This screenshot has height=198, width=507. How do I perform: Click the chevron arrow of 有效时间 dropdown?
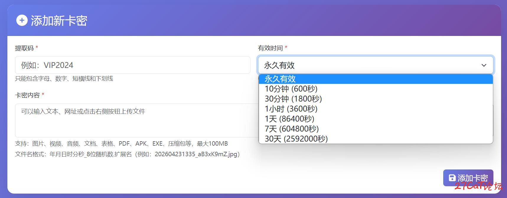tap(484, 65)
